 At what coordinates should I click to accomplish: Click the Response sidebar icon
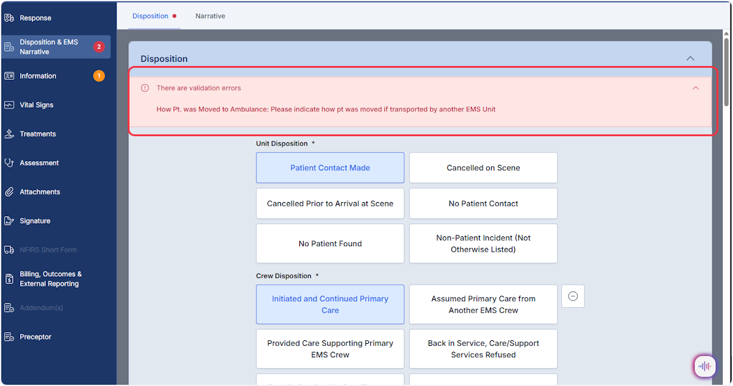9,18
